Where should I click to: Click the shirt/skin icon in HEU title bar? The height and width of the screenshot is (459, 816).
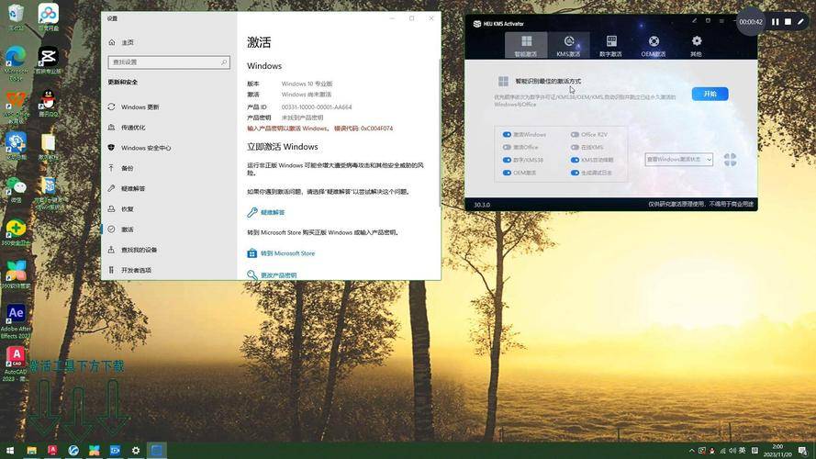tap(708, 21)
